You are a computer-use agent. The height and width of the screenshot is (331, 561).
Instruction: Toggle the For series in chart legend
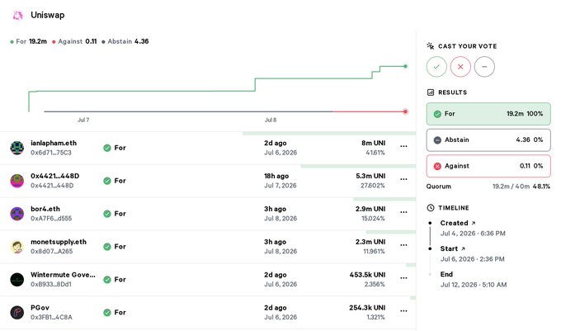[x=29, y=41]
